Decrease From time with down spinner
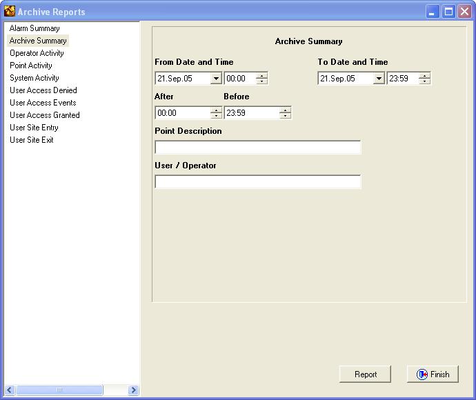The width and height of the screenshot is (476, 400). 261,81
